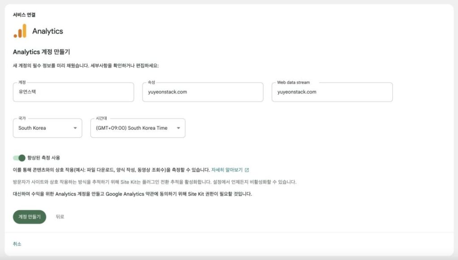Toggle the 향상된 측정 사용 switch
The image size is (458, 260).
pos(19,158)
